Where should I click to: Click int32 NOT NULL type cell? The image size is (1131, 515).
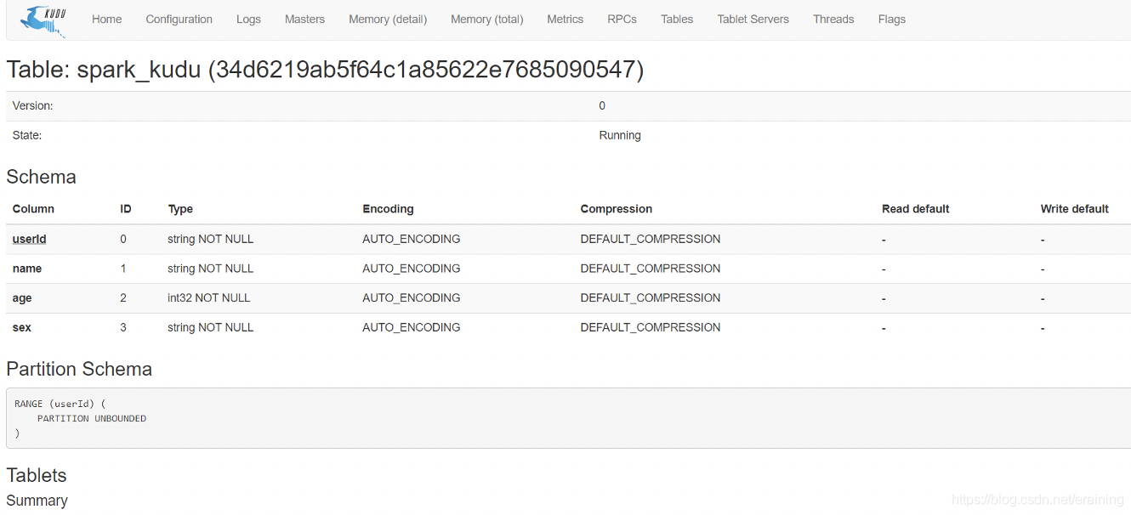click(x=209, y=297)
